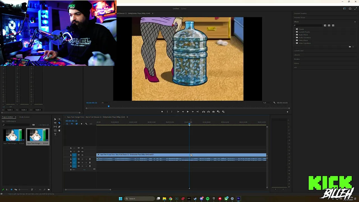
Task: Filter Effects by 32-bit color
Action: click(329, 26)
